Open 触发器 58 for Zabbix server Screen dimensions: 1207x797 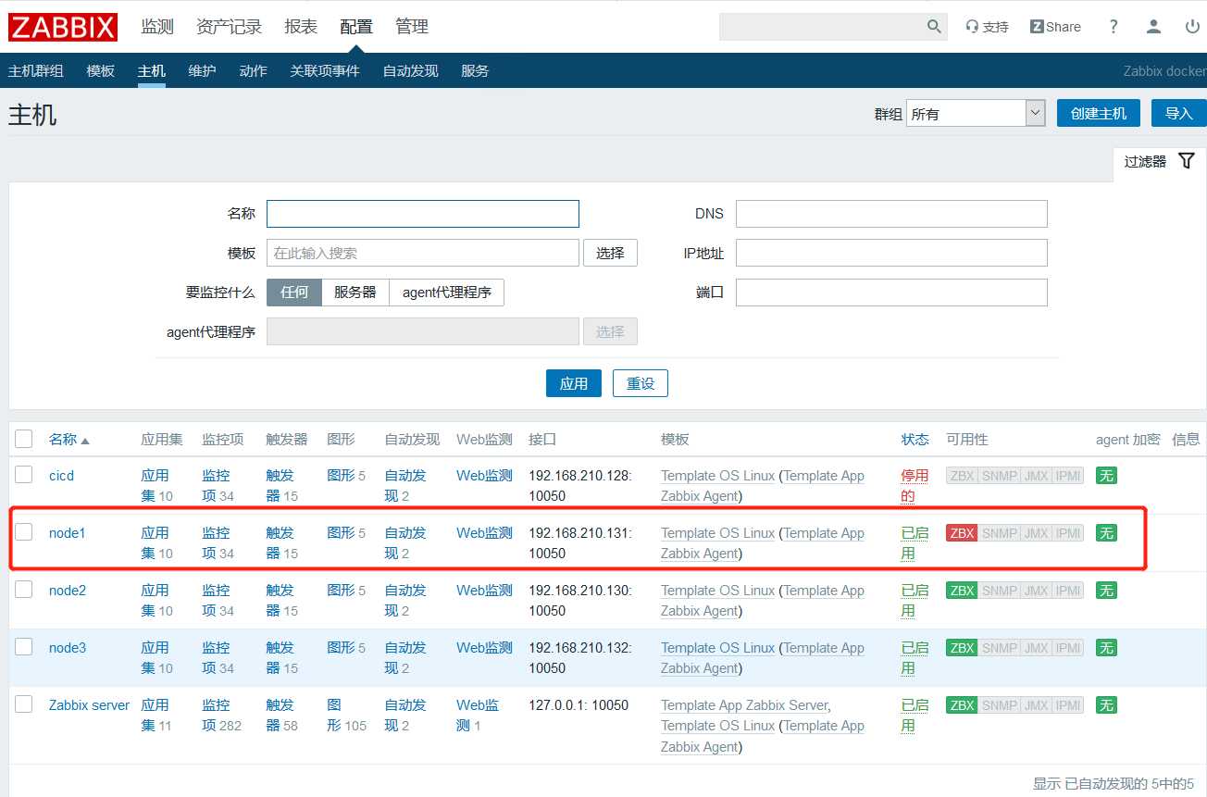coord(281,716)
